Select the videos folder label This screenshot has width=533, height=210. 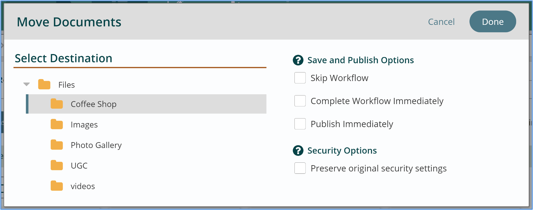click(x=83, y=186)
